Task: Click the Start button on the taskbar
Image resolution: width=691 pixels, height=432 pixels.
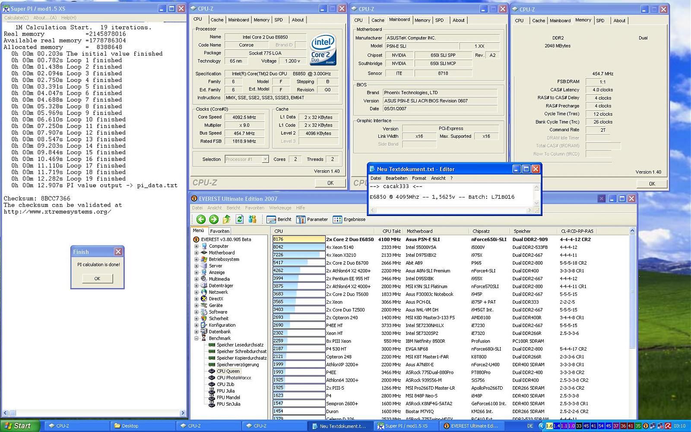Action: pos(19,426)
